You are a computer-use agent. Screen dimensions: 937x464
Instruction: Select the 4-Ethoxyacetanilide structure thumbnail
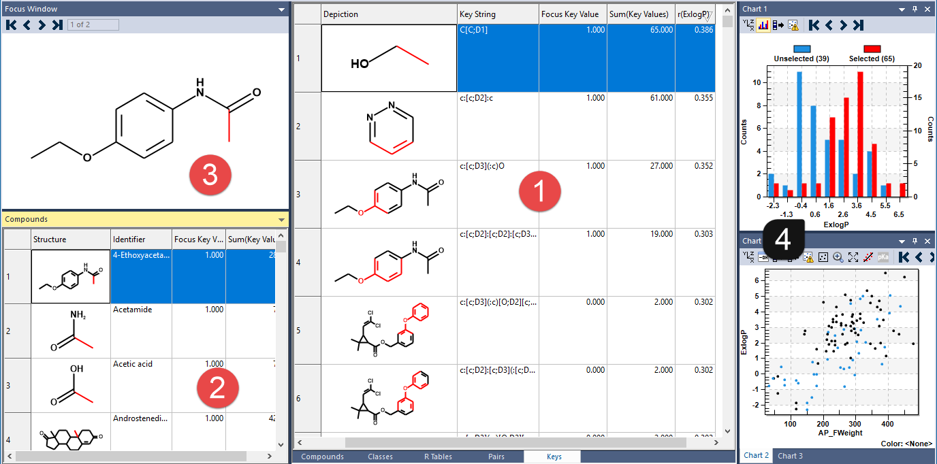pyautogui.click(x=71, y=277)
